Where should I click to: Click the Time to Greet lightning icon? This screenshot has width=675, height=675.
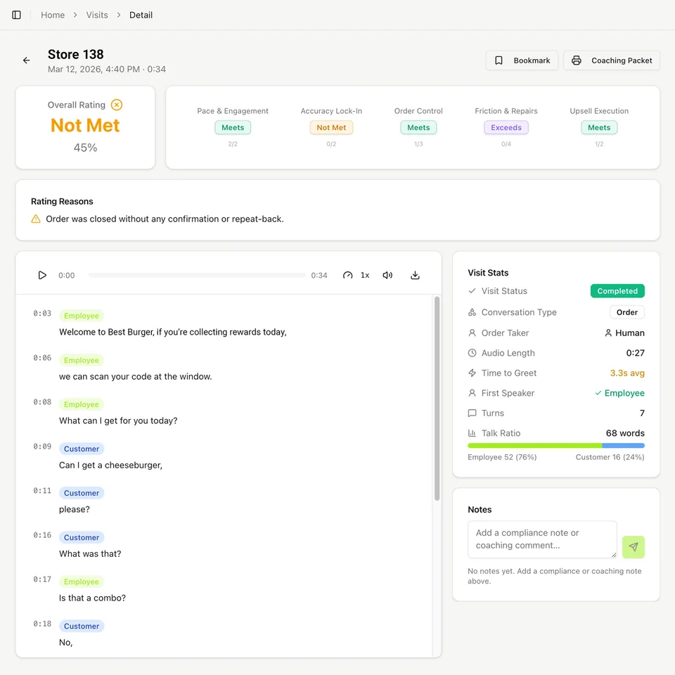[472, 373]
